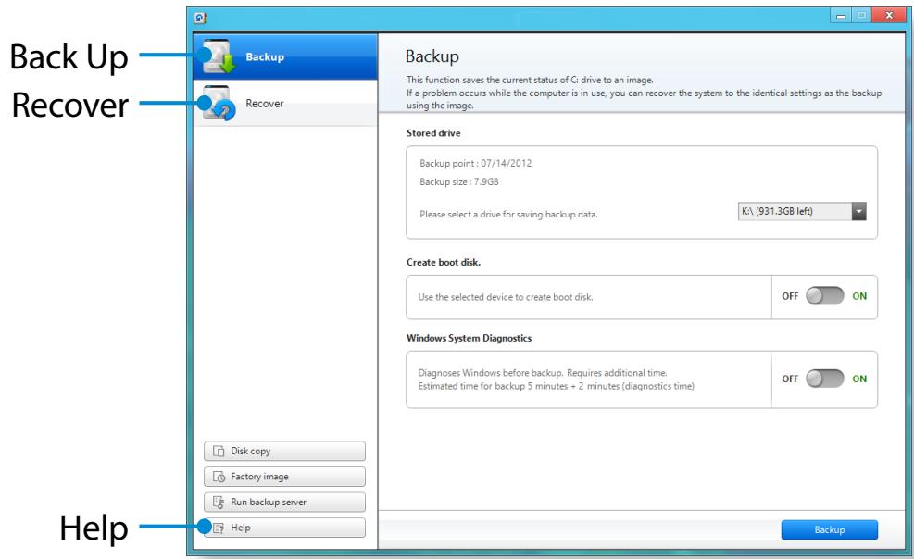This screenshot has width=914, height=559.
Task: Open Disk copy from the sidebar
Action: pos(284,452)
